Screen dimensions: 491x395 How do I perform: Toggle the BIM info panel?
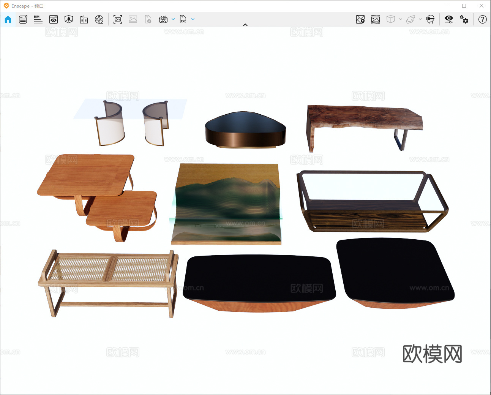click(38, 19)
